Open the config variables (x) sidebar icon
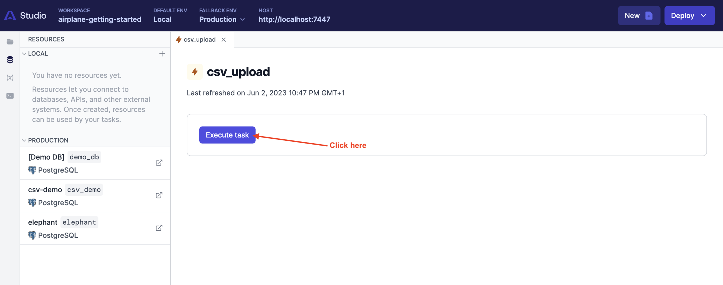 click(x=10, y=77)
